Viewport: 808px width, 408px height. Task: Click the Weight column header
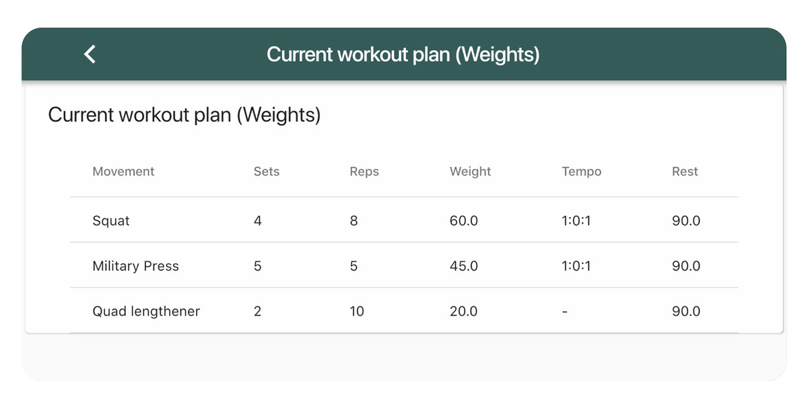pos(470,172)
